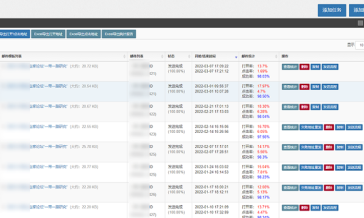Toggle the dark bar's panel icon at right
364x218 pixels.
[360, 23]
